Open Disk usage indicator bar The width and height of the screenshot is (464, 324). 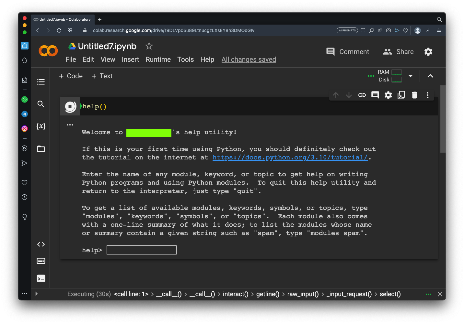point(397,80)
